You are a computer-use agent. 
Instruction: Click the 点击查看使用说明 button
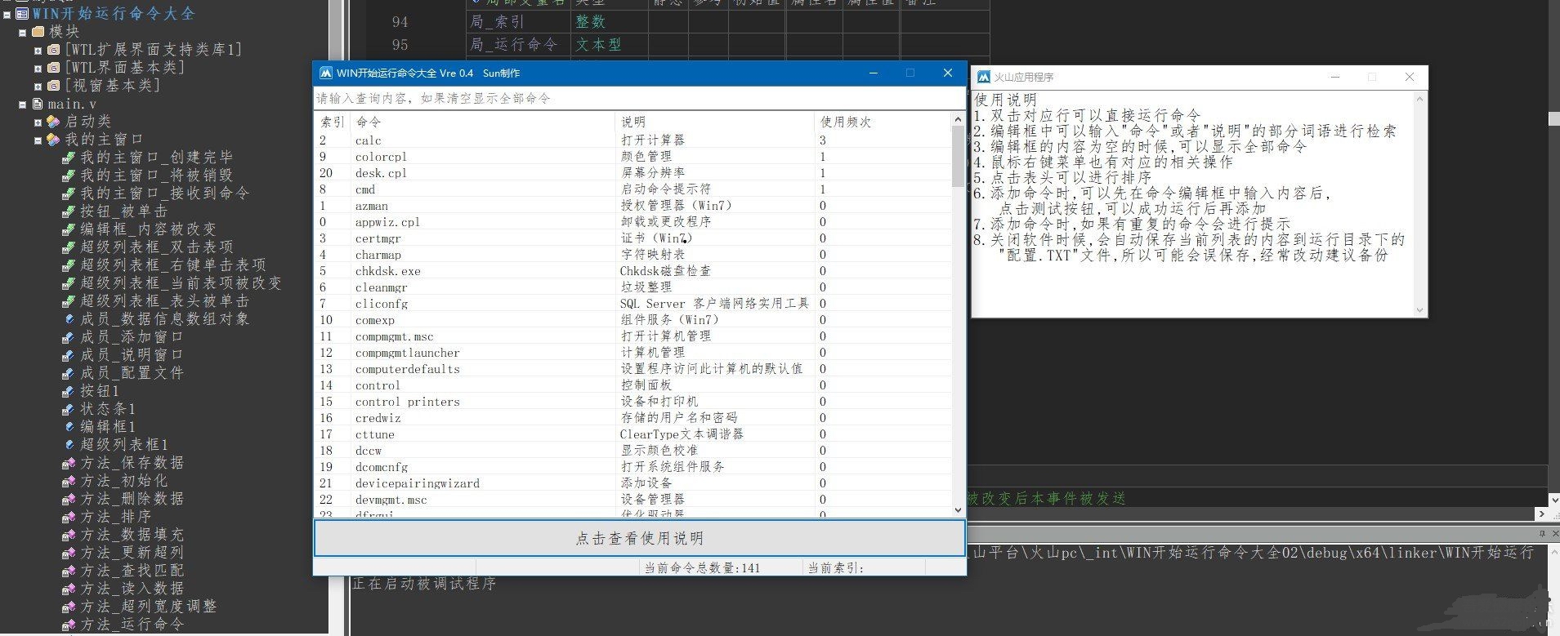[x=640, y=538]
